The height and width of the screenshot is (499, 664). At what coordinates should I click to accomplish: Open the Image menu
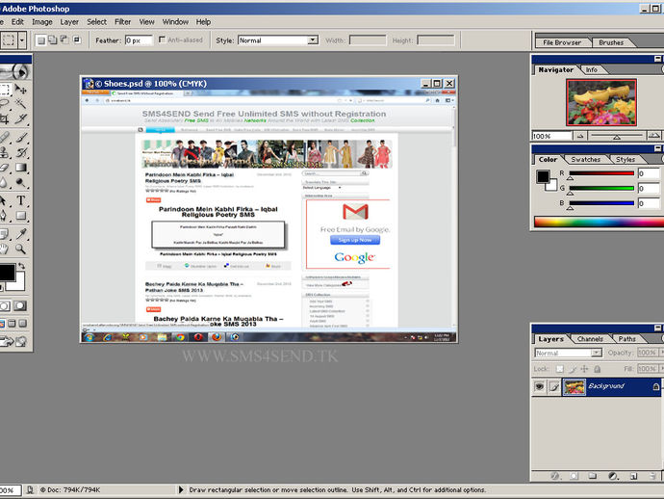click(42, 21)
